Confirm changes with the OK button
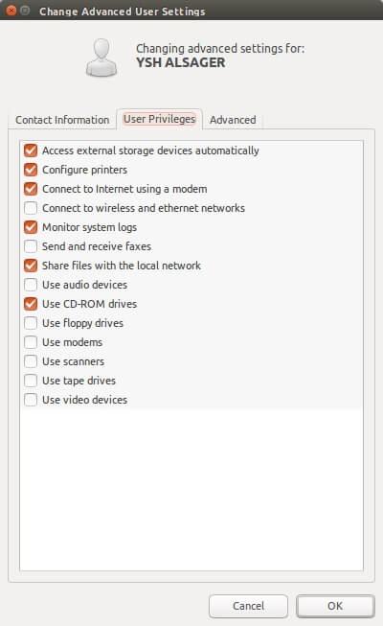The image size is (383, 626). click(x=335, y=606)
